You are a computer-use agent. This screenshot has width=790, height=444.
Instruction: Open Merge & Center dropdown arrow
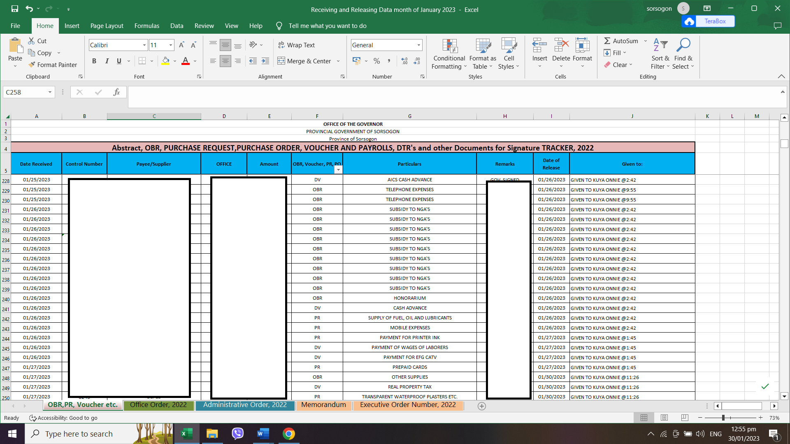coord(338,61)
